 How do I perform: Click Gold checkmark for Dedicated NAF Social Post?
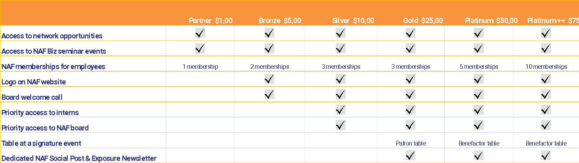tap(410, 156)
